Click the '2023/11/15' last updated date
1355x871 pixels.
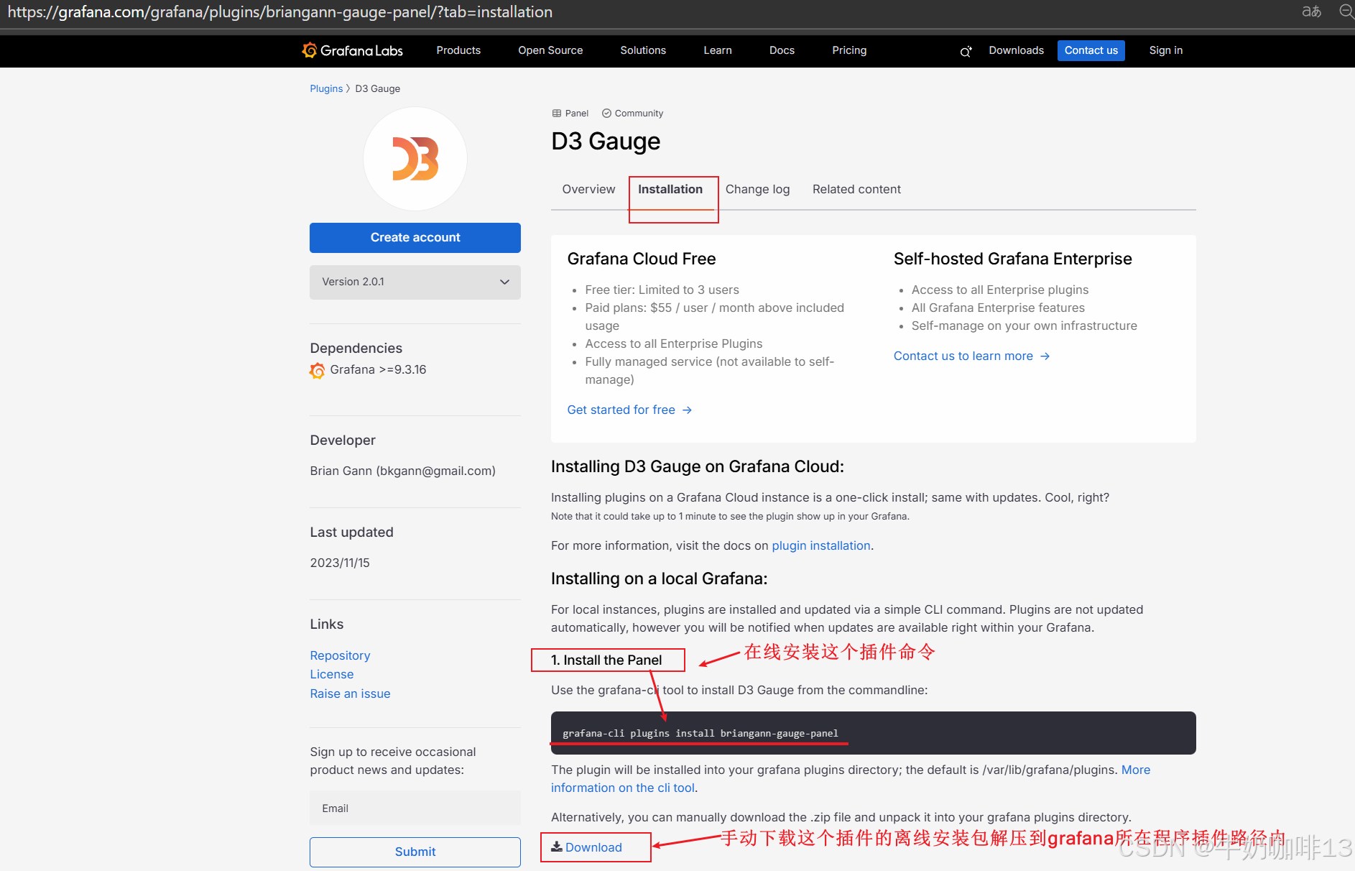340,563
